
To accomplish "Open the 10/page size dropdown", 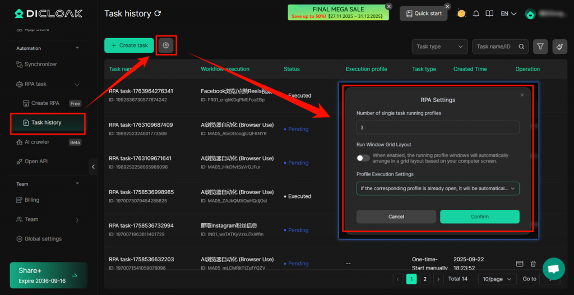I will (x=497, y=279).
